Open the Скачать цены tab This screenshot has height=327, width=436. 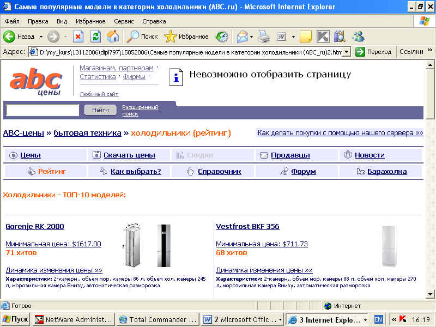[129, 155]
